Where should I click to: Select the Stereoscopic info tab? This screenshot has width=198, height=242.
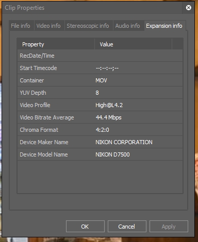(88, 26)
